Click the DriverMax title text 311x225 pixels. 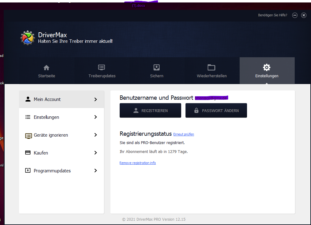[52, 35]
